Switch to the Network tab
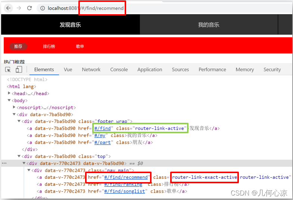The height and width of the screenshot is (200, 293). point(91,69)
